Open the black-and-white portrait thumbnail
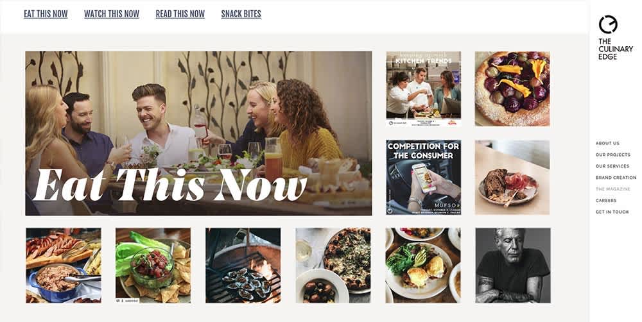The image size is (642, 322). (x=513, y=266)
